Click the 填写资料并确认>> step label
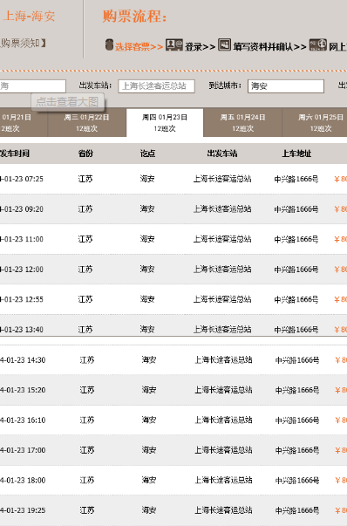 click(x=270, y=46)
